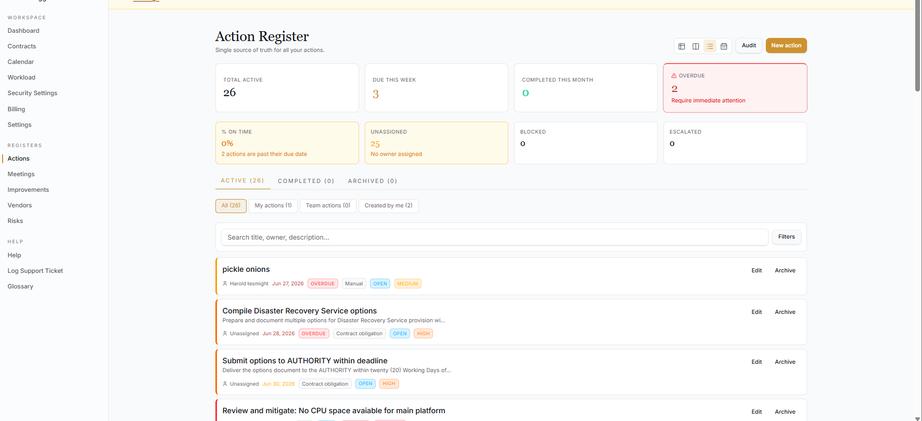
Task: Open Billing in the sidebar
Action: [x=16, y=109]
